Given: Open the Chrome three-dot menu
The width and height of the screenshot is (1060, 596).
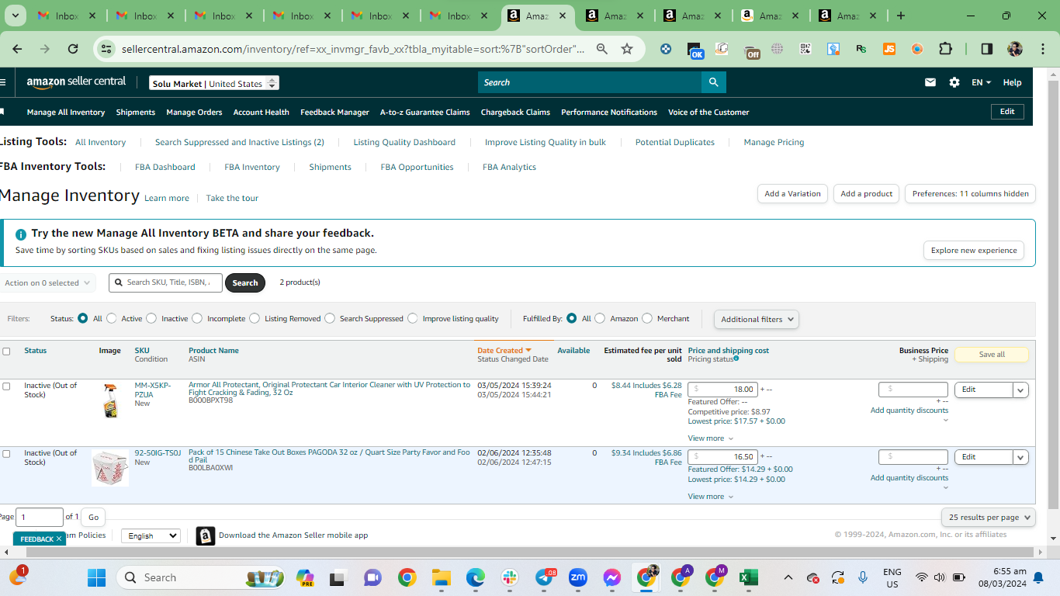Looking at the screenshot, I should point(1041,49).
